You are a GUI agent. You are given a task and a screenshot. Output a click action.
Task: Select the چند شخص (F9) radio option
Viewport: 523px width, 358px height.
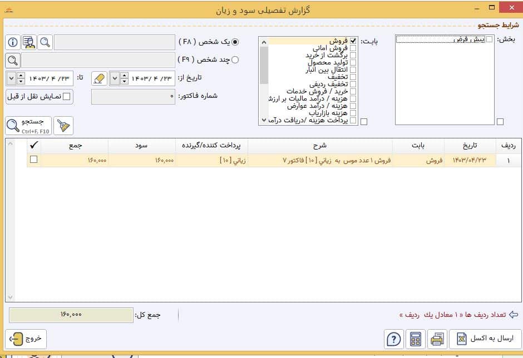(235, 60)
